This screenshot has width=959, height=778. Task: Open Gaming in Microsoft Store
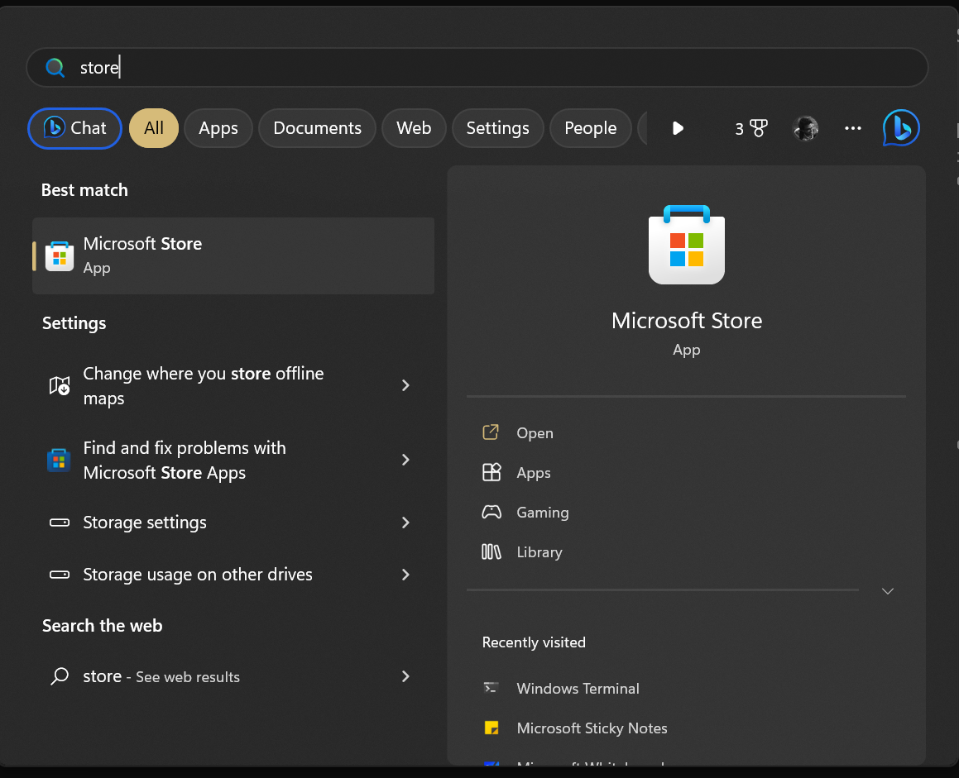tap(542, 513)
